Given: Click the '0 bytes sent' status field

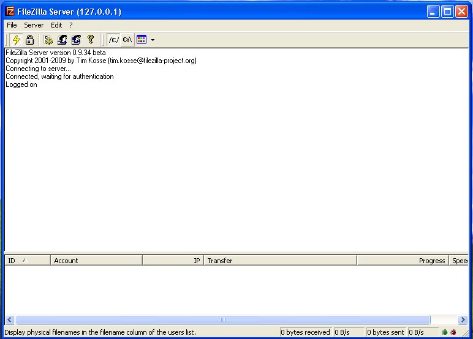Looking at the screenshot, I should (x=385, y=332).
